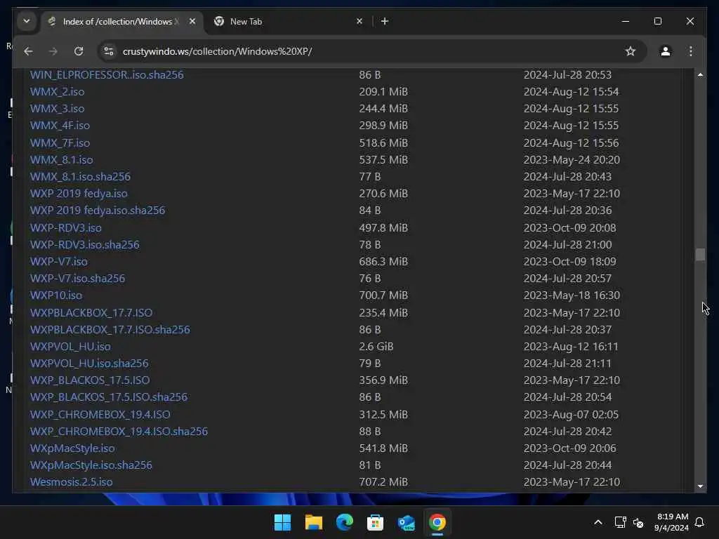Click the Chrome taskbar icon
This screenshot has width=719, height=539.
click(437, 522)
